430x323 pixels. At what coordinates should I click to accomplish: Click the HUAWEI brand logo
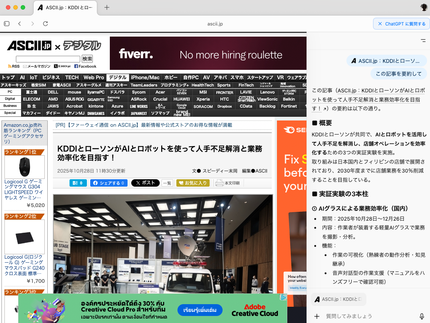click(182, 99)
